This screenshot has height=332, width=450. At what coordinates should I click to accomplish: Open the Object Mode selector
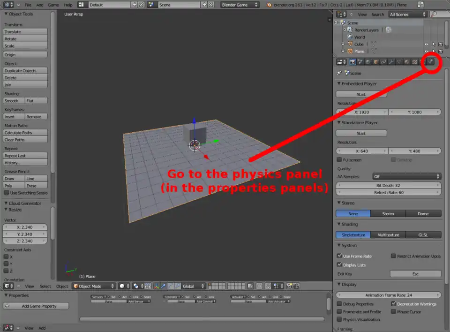pyautogui.click(x=94, y=286)
